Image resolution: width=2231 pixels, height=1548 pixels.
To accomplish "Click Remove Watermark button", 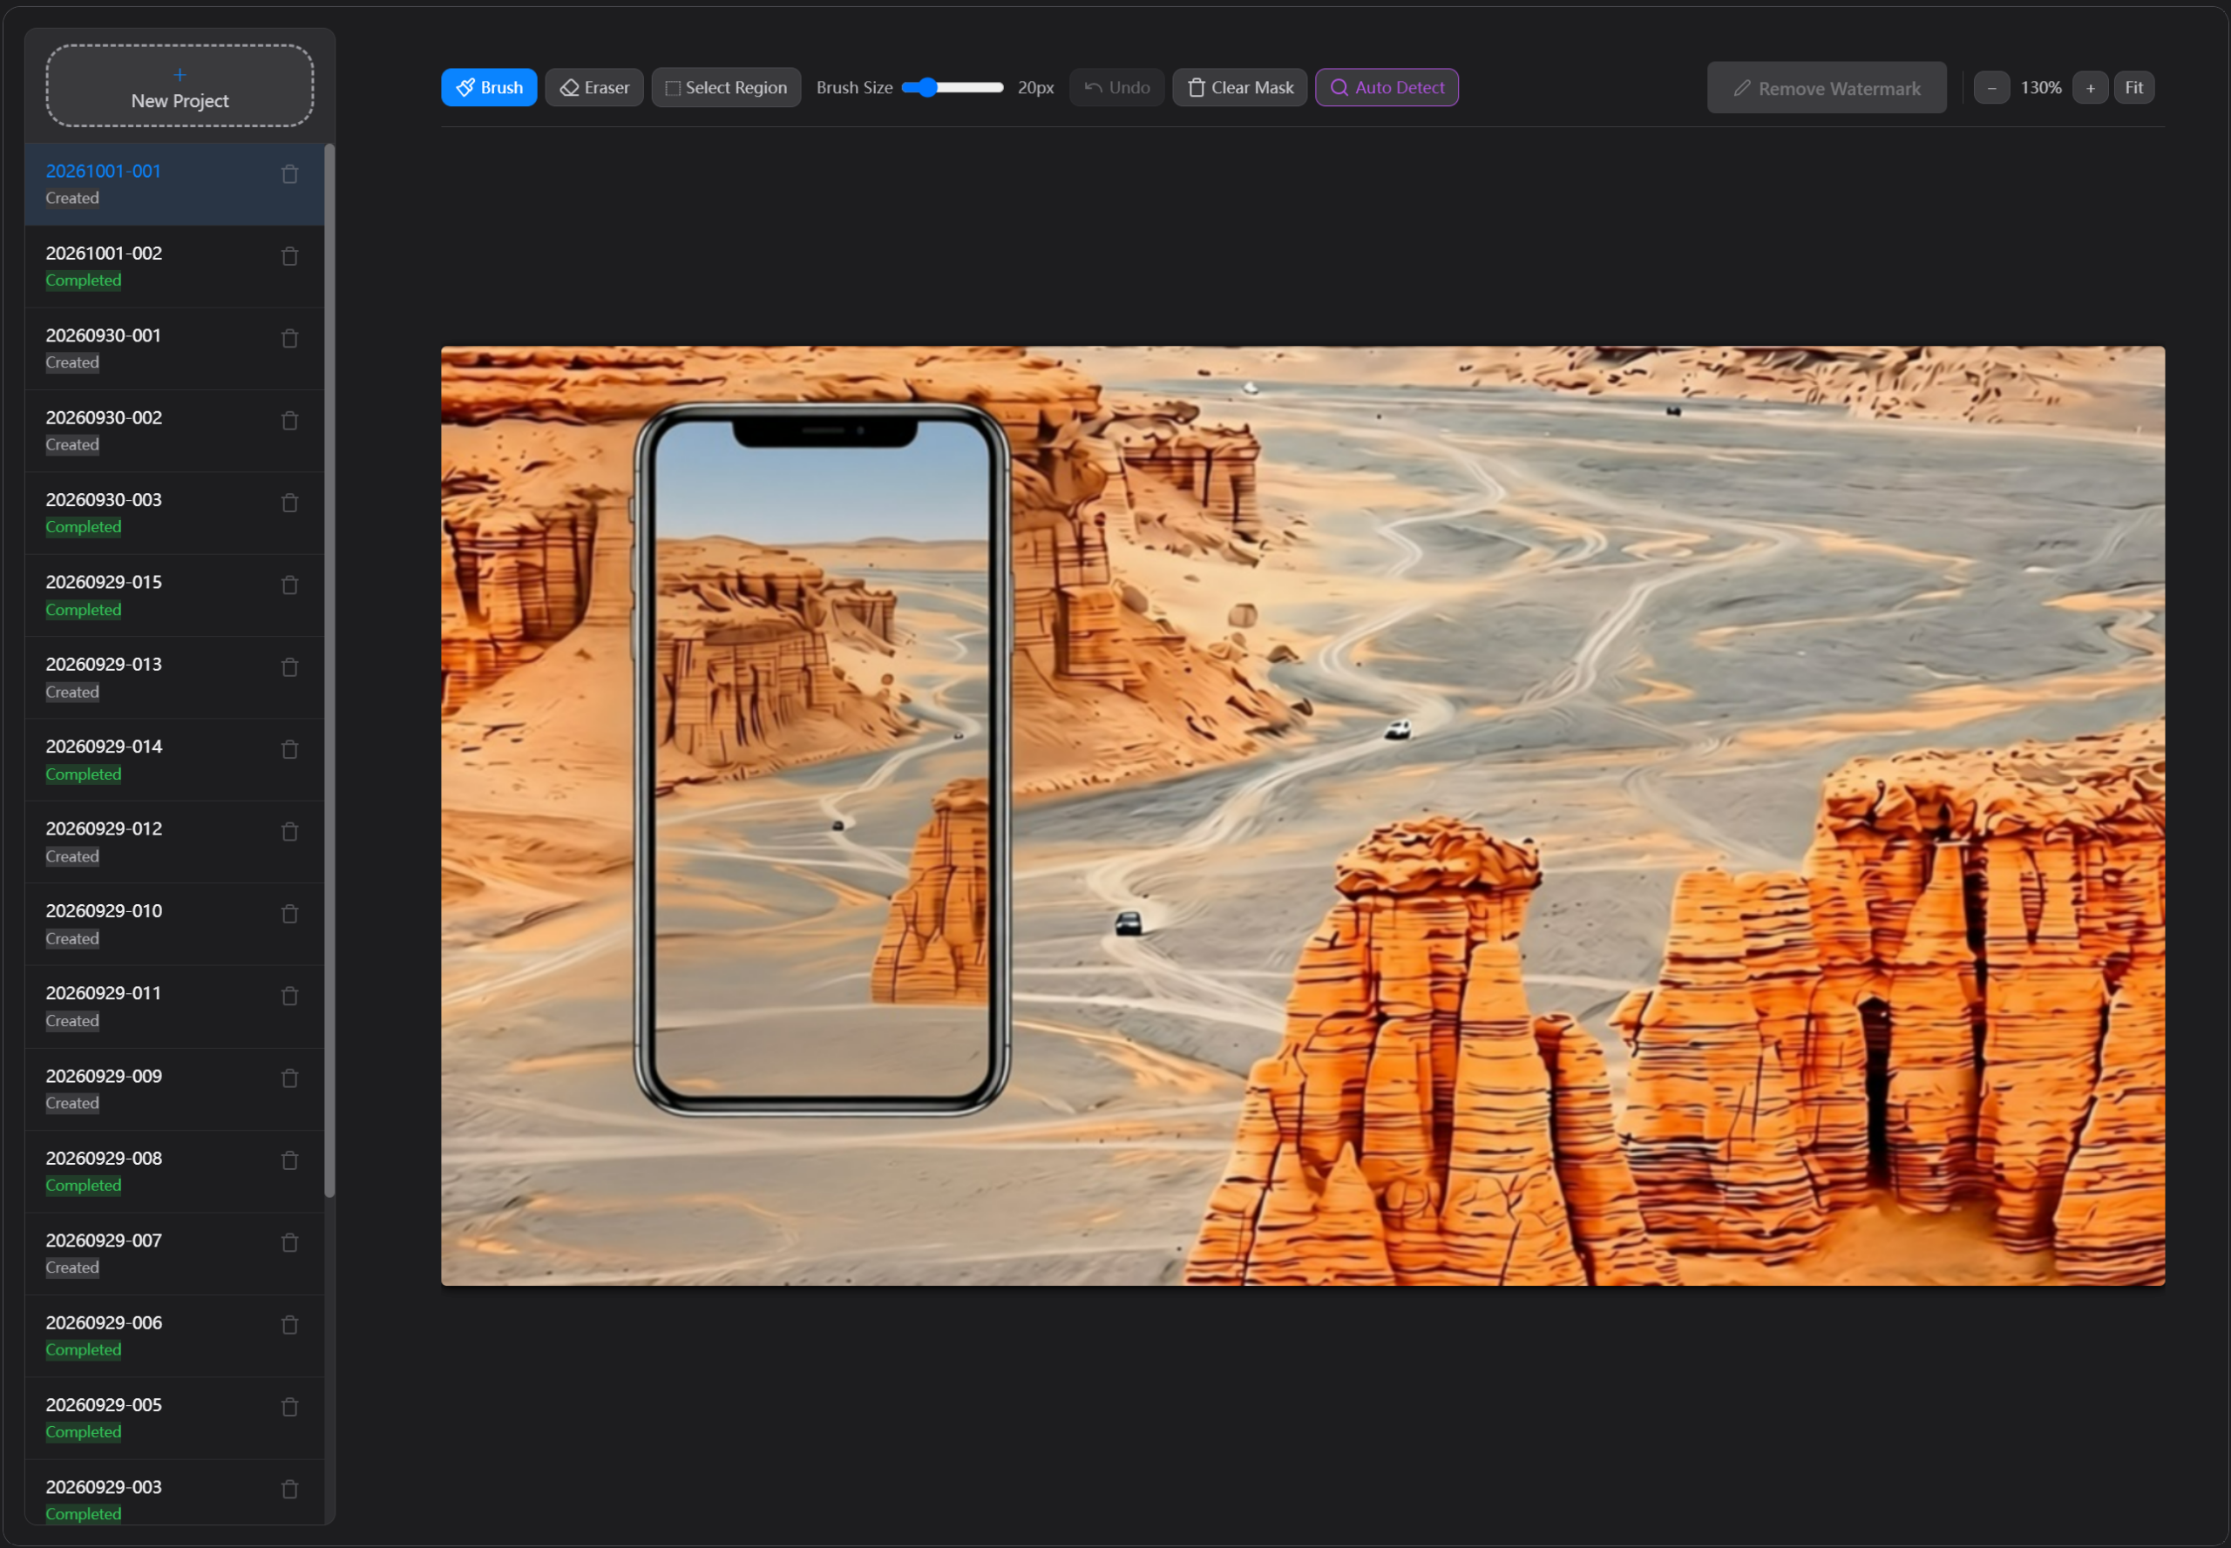I will [x=1827, y=88].
